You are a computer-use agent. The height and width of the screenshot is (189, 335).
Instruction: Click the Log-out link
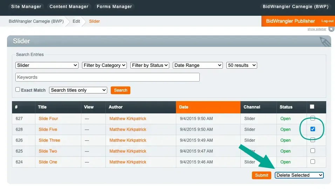click(327, 21)
